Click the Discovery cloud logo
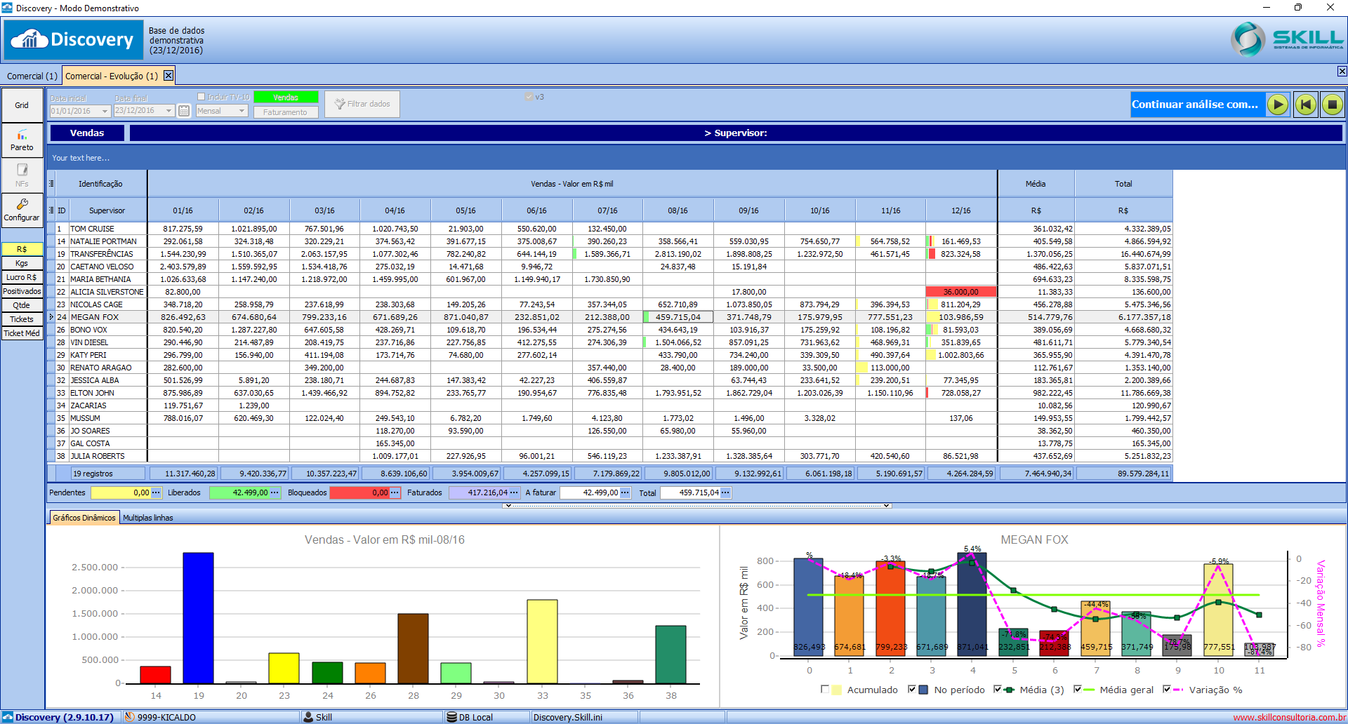Image resolution: width=1348 pixels, height=724 pixels. (x=74, y=40)
